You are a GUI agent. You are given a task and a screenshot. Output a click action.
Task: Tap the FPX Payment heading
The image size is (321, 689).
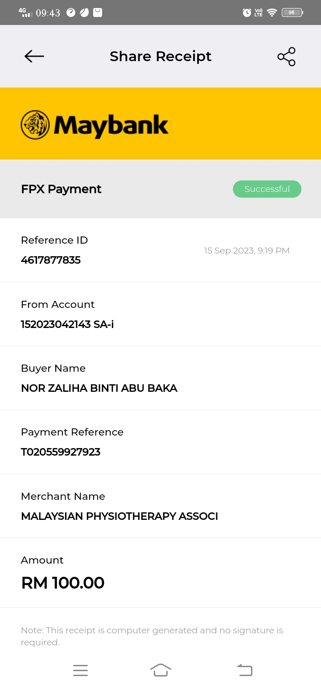pos(61,189)
